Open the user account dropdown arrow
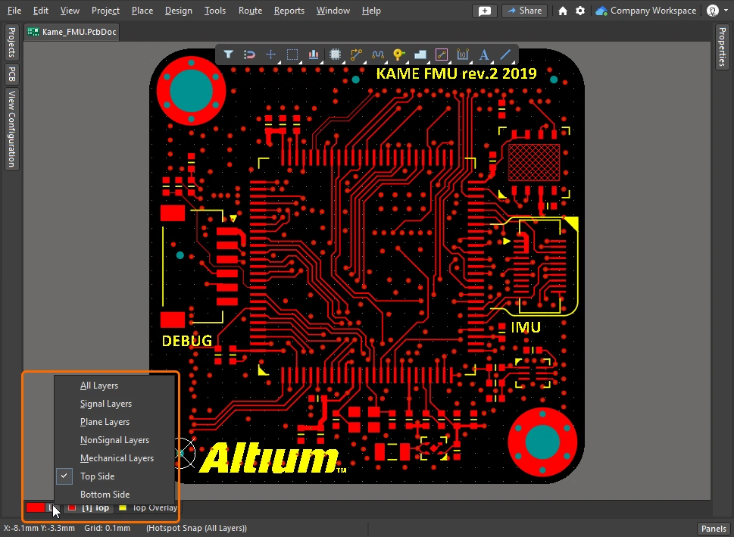The width and height of the screenshot is (734, 537). click(726, 11)
